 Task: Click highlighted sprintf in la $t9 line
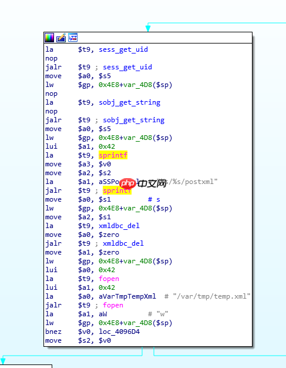[113, 155]
